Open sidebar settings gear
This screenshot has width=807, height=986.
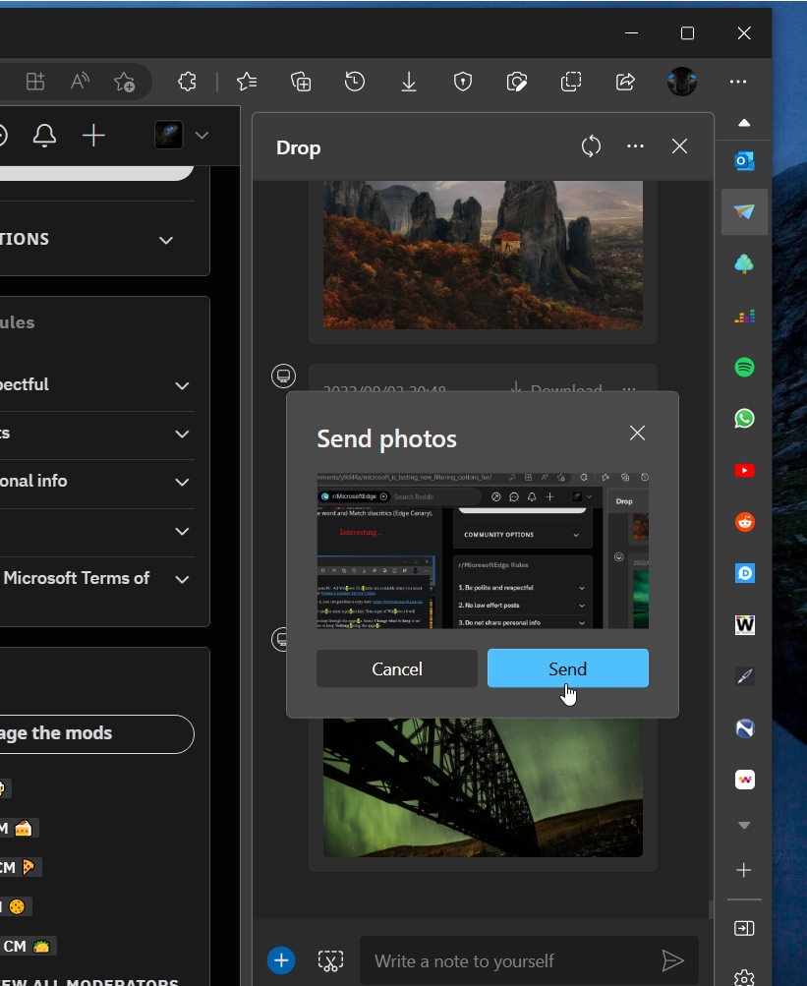point(744,978)
